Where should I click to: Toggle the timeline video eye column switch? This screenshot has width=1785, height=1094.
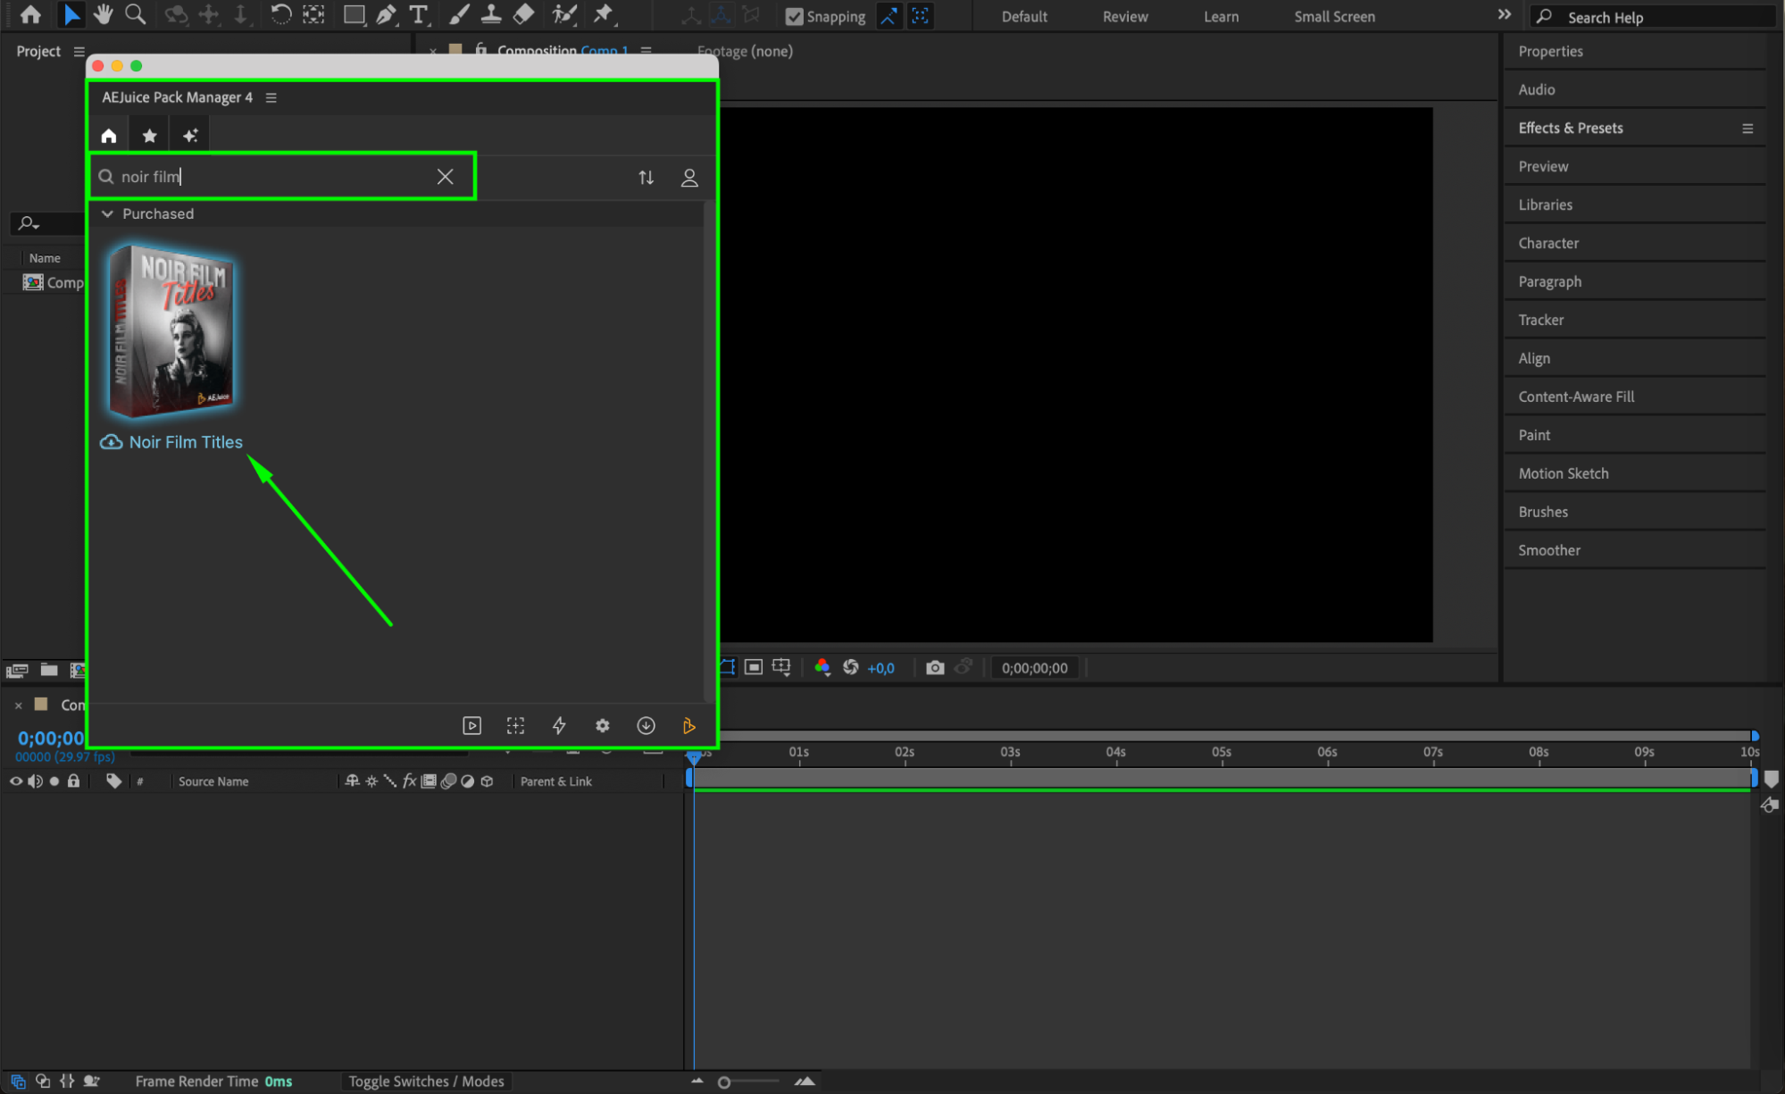click(16, 781)
